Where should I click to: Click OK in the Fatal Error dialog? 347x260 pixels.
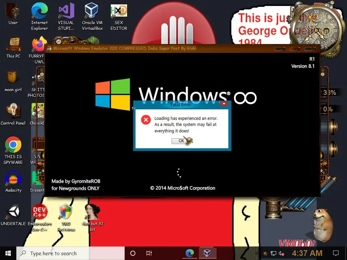pos(181,141)
